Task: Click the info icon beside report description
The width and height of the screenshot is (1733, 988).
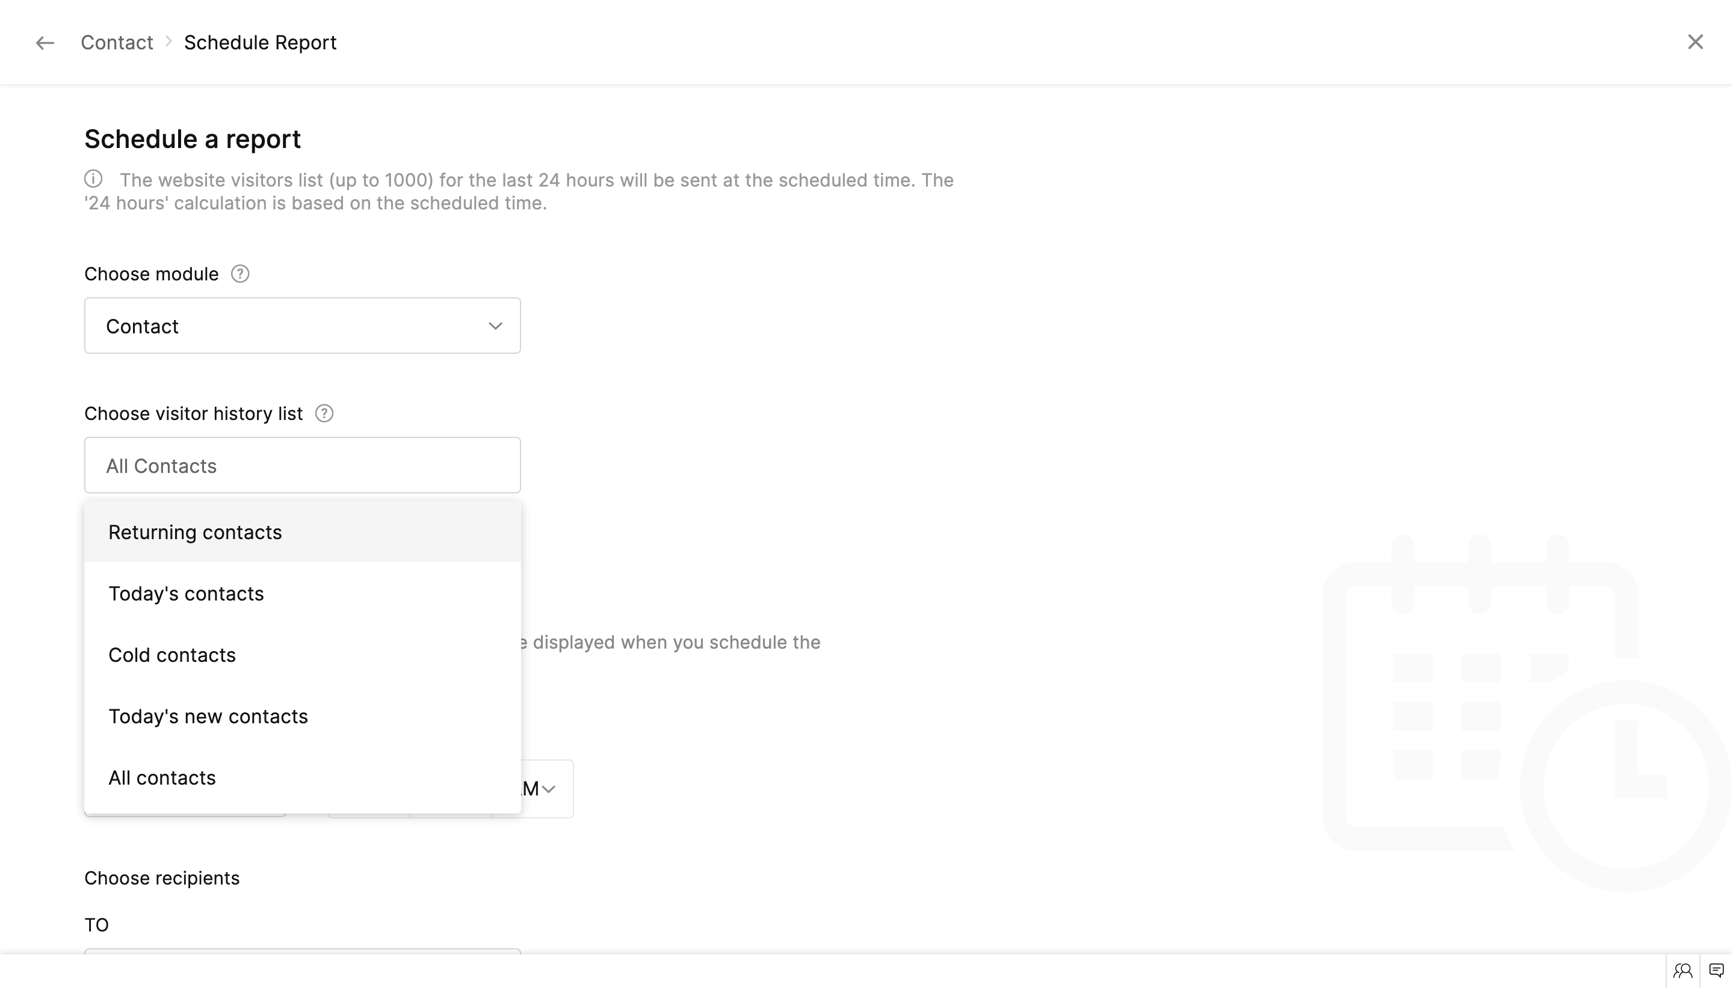Action: coord(94,179)
